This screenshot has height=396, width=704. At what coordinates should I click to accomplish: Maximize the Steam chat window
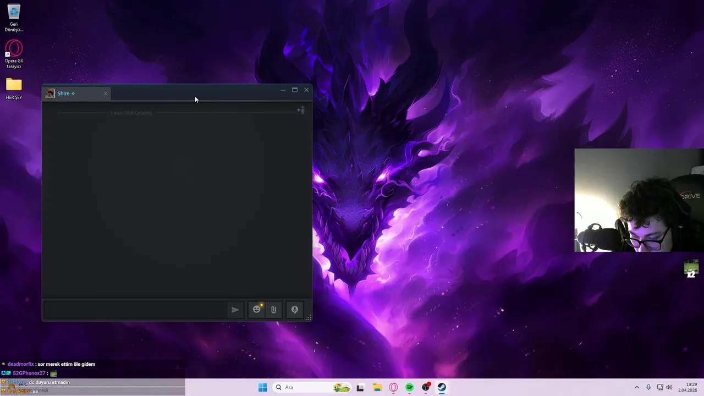(x=295, y=90)
